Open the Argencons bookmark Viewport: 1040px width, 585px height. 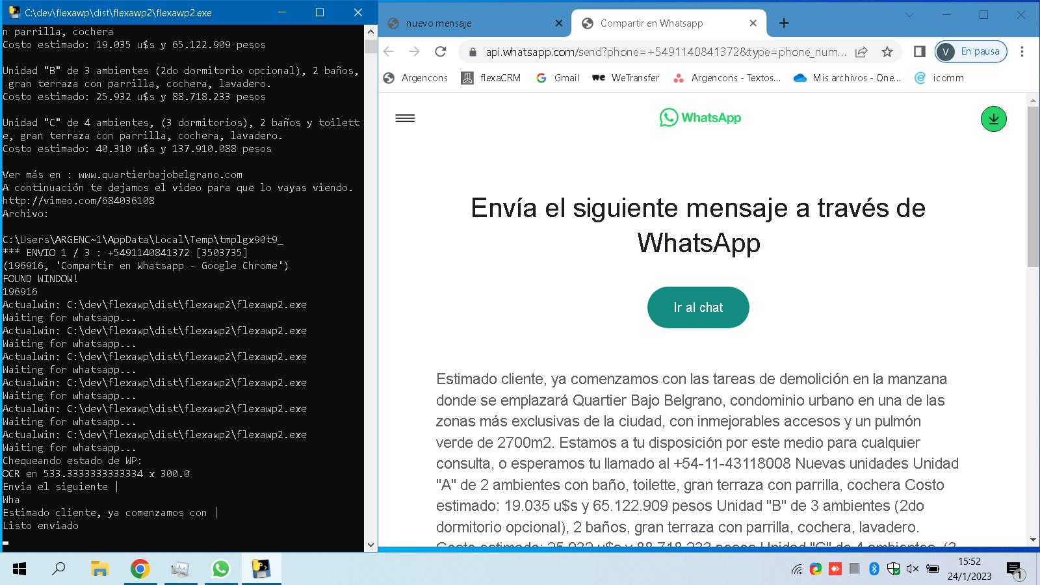click(x=416, y=78)
